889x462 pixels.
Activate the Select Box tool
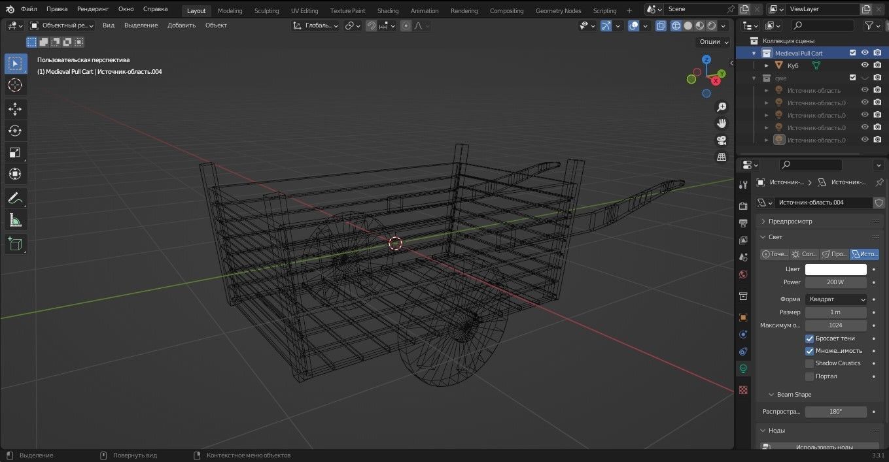(15, 63)
